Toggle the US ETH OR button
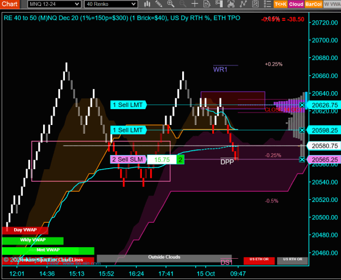The height and width of the screenshot is (280, 341). coord(259,260)
